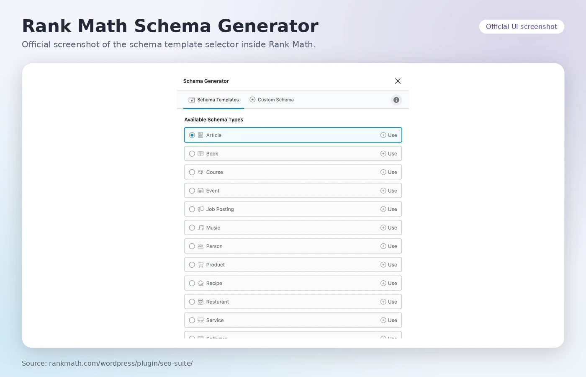Click the Product shopping cart icon
This screenshot has width=586, height=377.
pos(200,265)
